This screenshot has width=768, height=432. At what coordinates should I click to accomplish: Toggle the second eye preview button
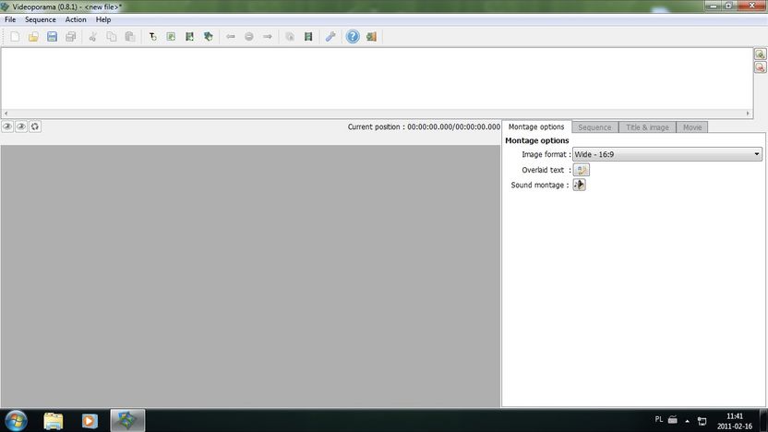click(x=21, y=126)
